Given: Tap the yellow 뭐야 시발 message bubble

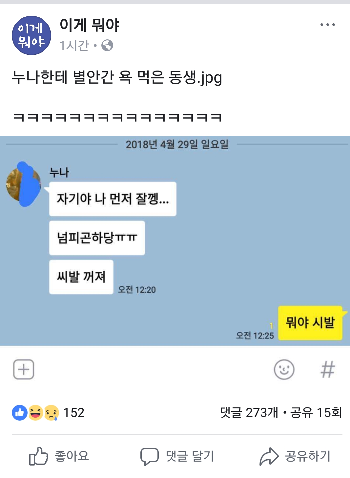Looking at the screenshot, I should pyautogui.click(x=310, y=323).
